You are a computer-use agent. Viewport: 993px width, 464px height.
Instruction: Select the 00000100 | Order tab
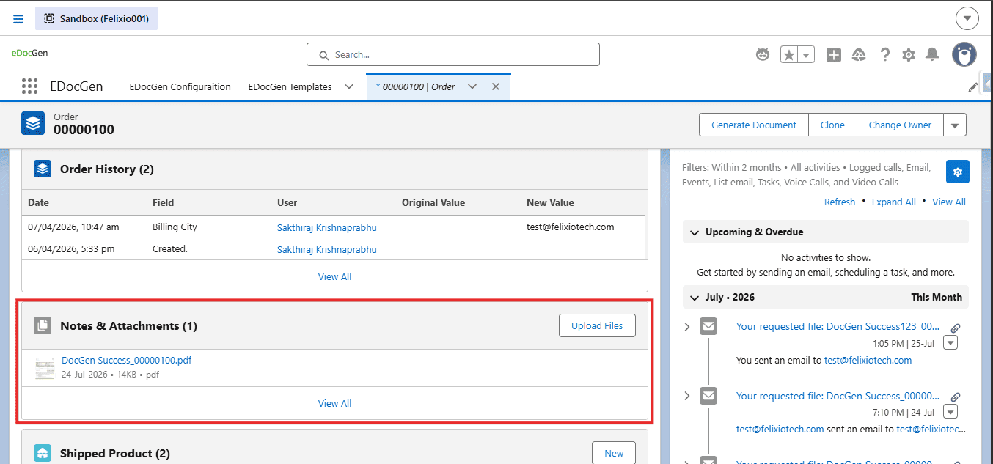click(x=415, y=86)
